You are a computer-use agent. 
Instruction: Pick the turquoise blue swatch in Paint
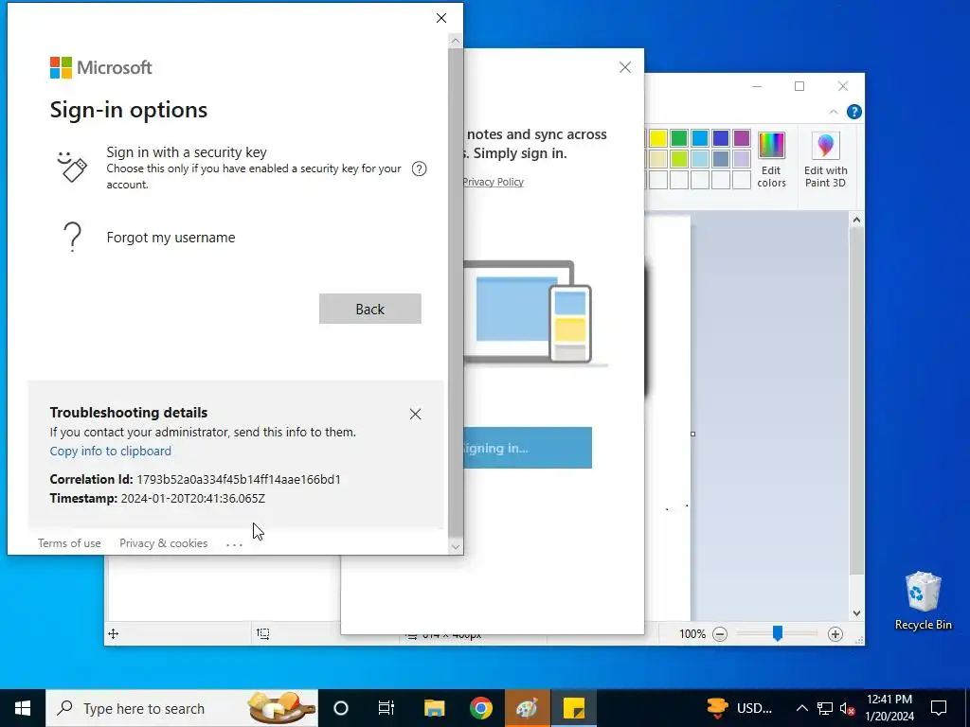point(700,138)
